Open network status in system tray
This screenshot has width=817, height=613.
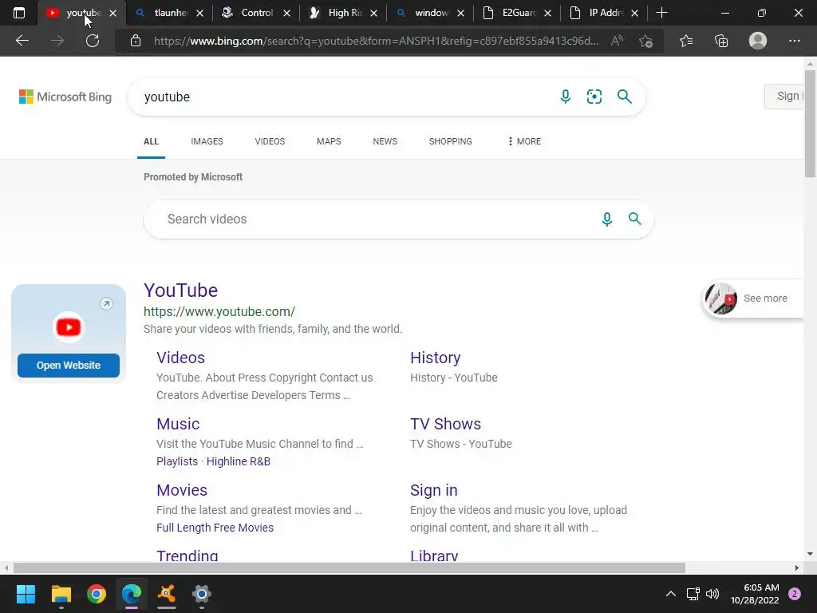(693, 594)
